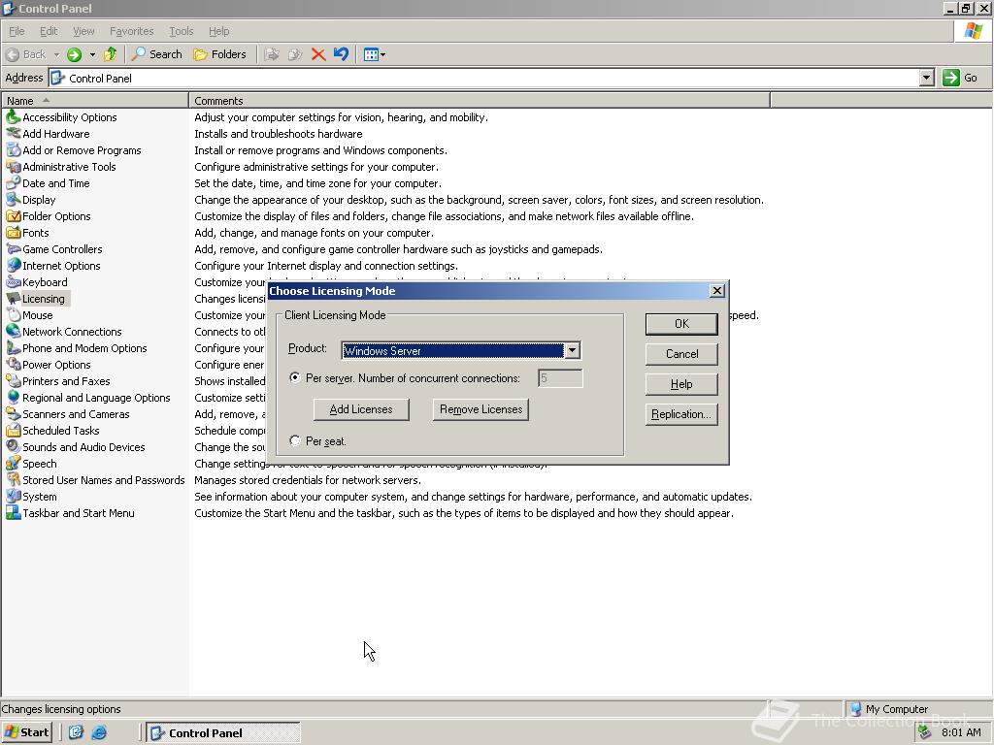Click the Internet Options globe icon

pos(13,266)
